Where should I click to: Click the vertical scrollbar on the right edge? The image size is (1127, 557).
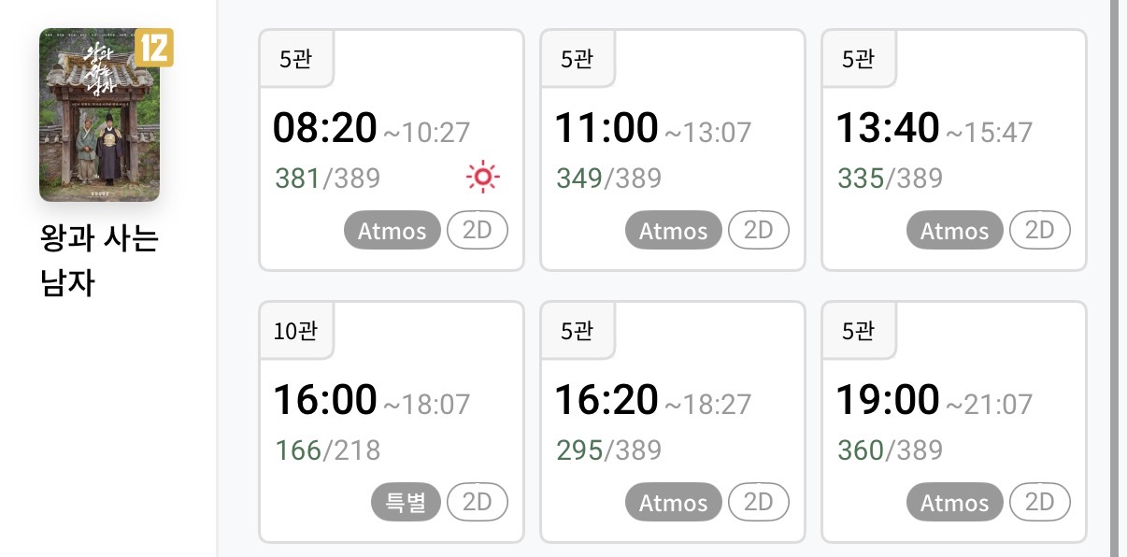[x=1113, y=278]
